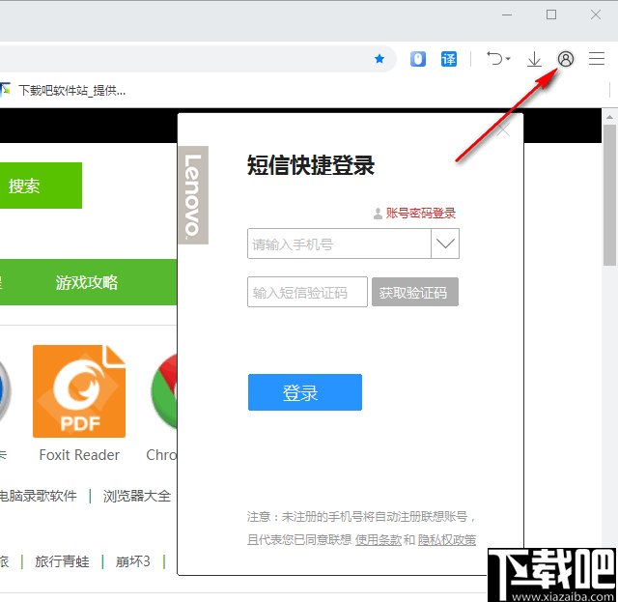Click the page vertical scrollbar thumb
Image resolution: width=618 pixels, height=602 pixels.
[x=609, y=195]
